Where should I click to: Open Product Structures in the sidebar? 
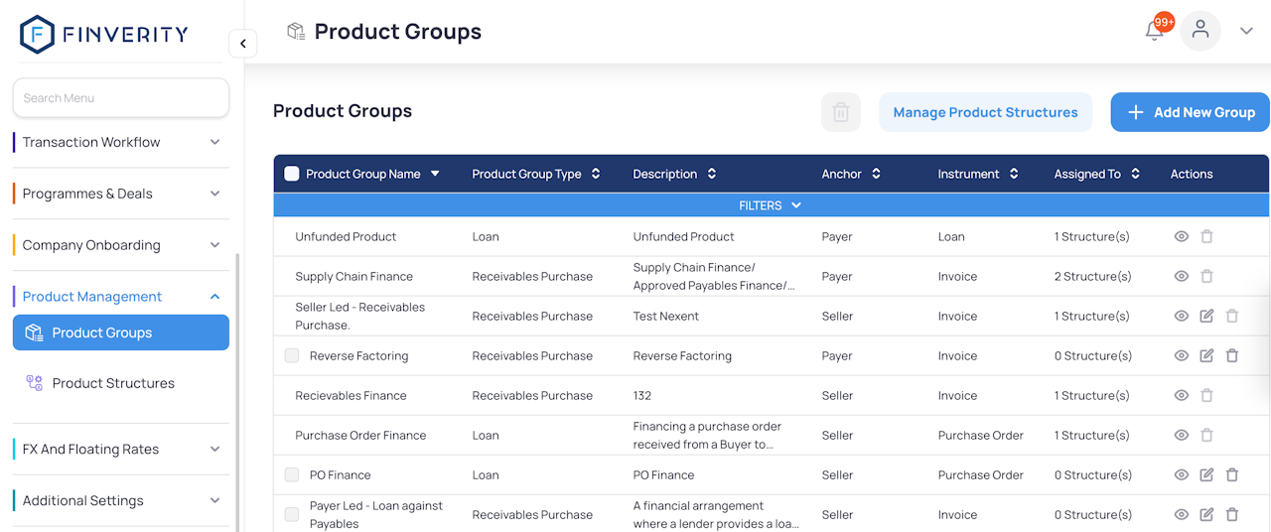113,383
